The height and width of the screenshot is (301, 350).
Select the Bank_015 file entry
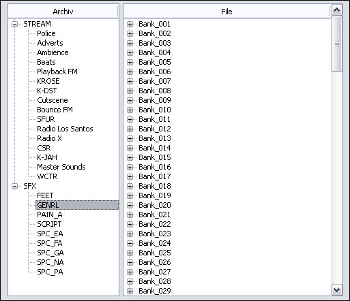point(155,157)
